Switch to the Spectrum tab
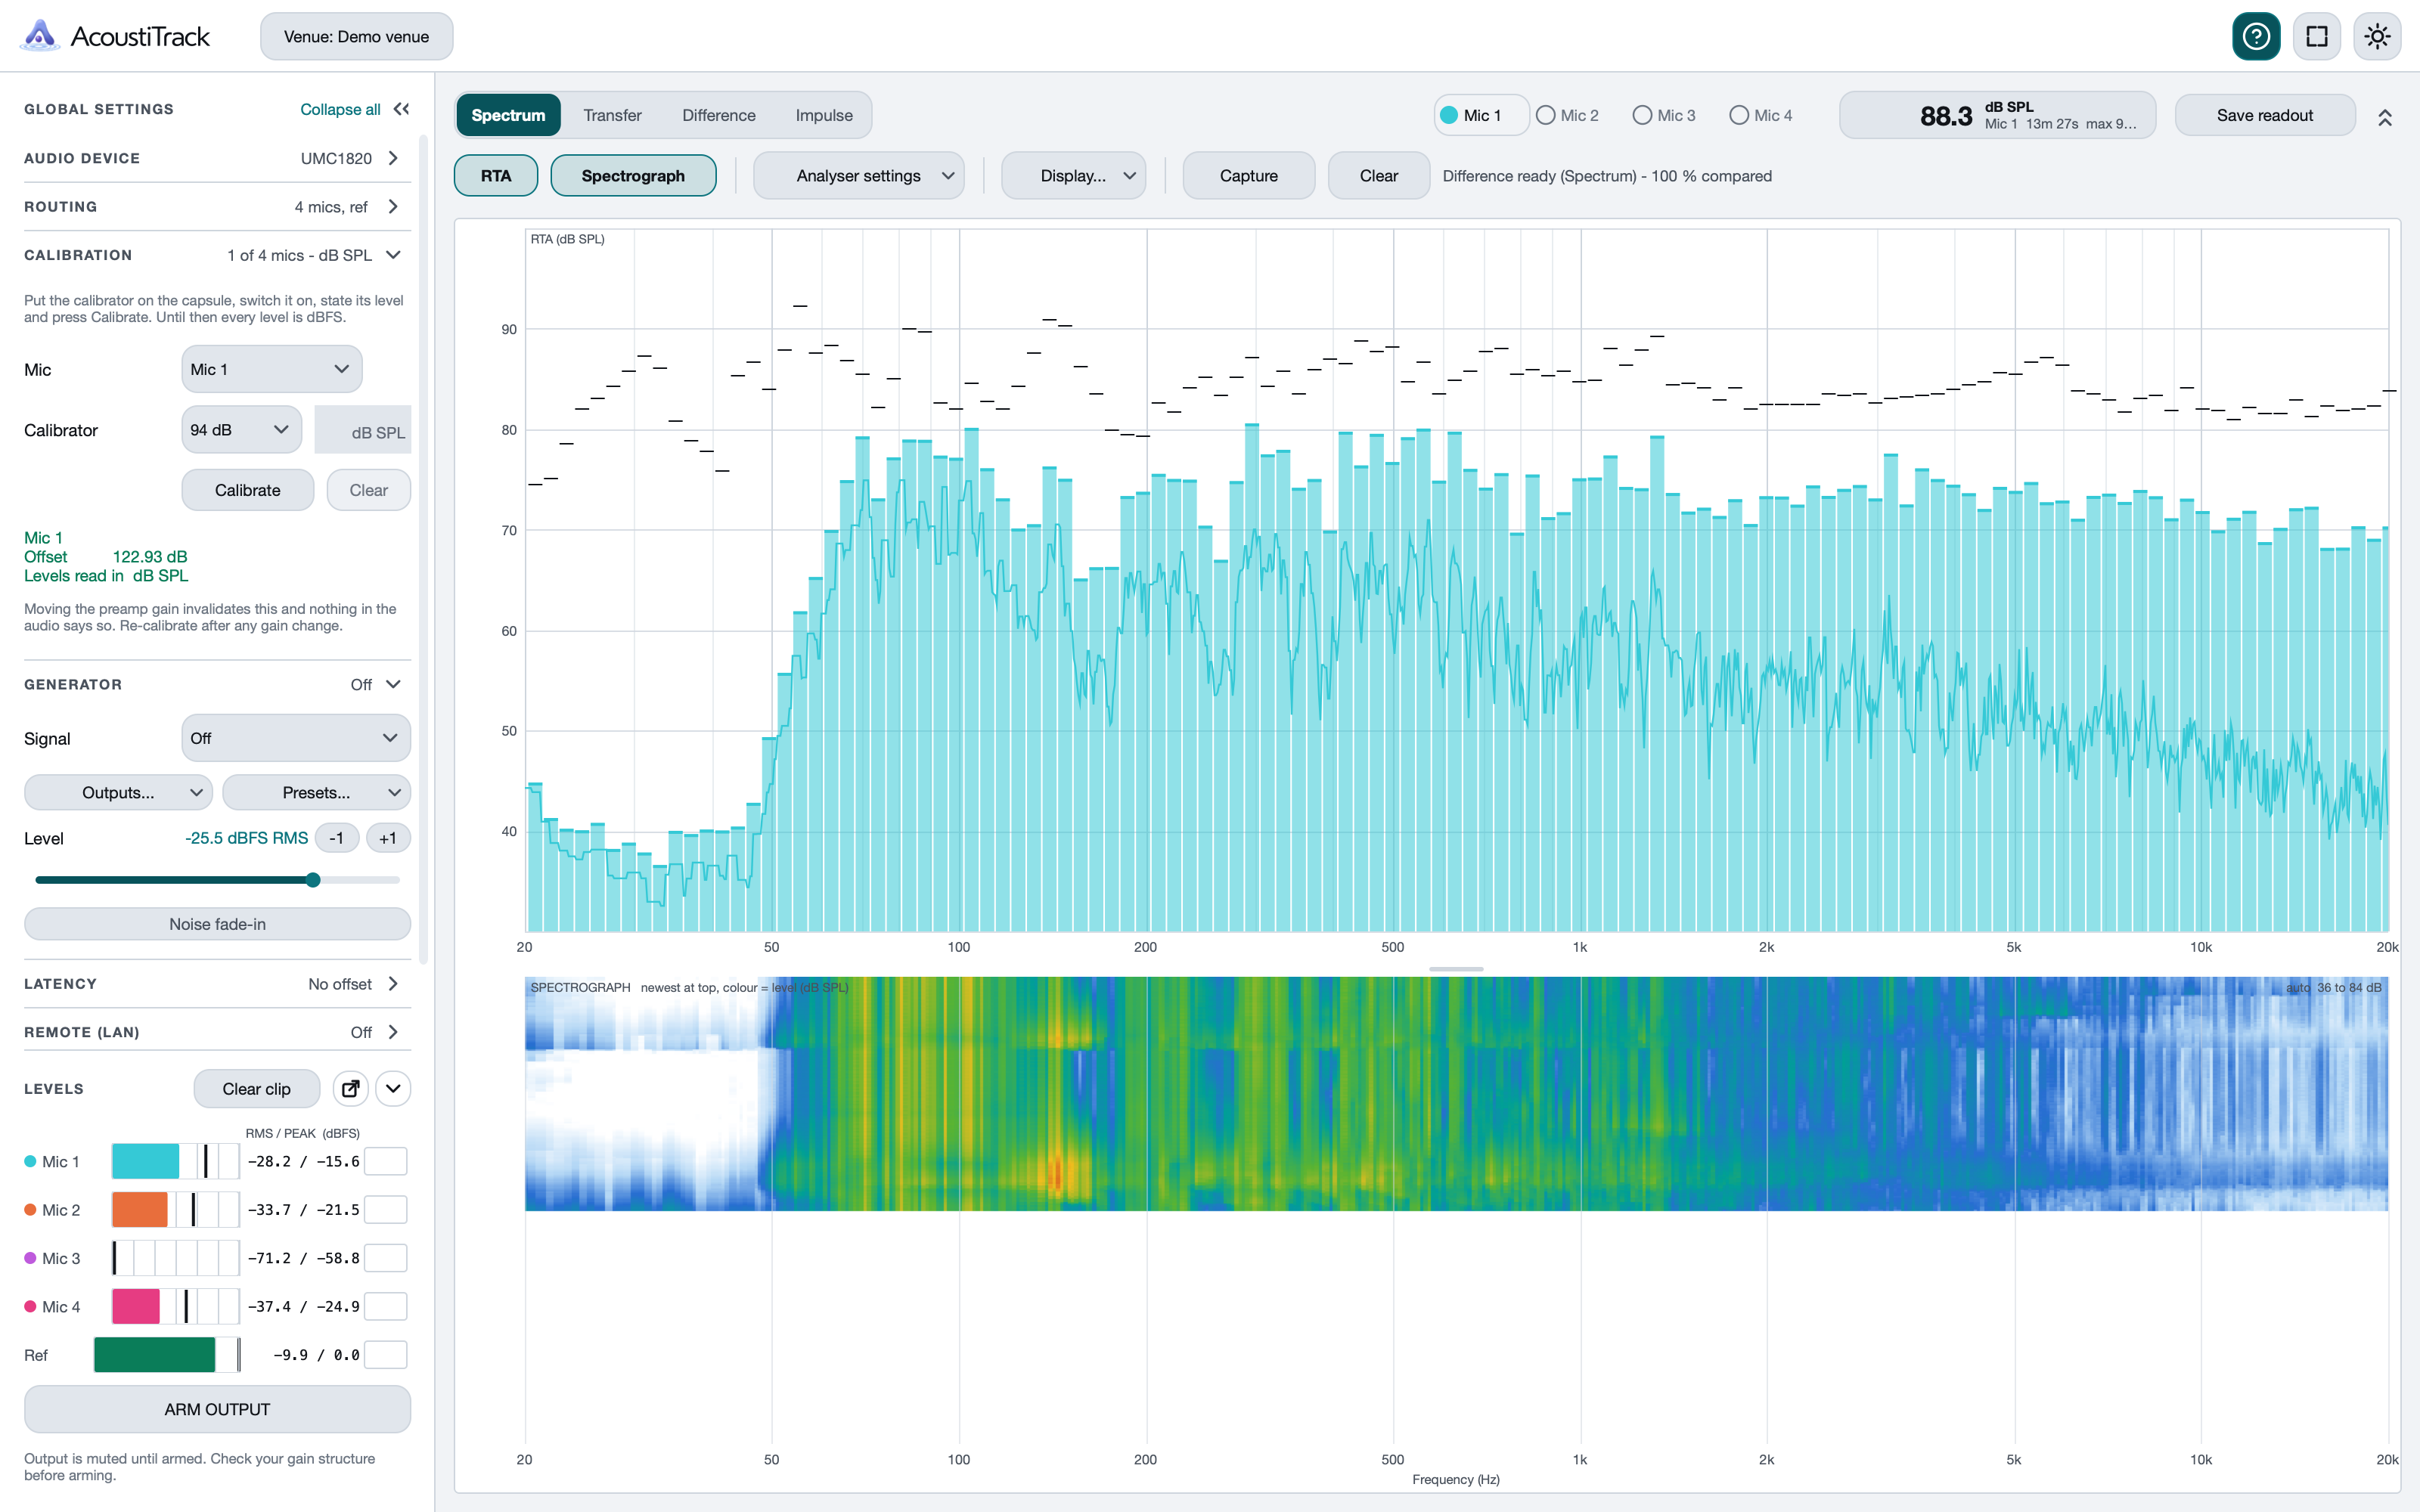The height and width of the screenshot is (1512, 2420). [x=508, y=115]
